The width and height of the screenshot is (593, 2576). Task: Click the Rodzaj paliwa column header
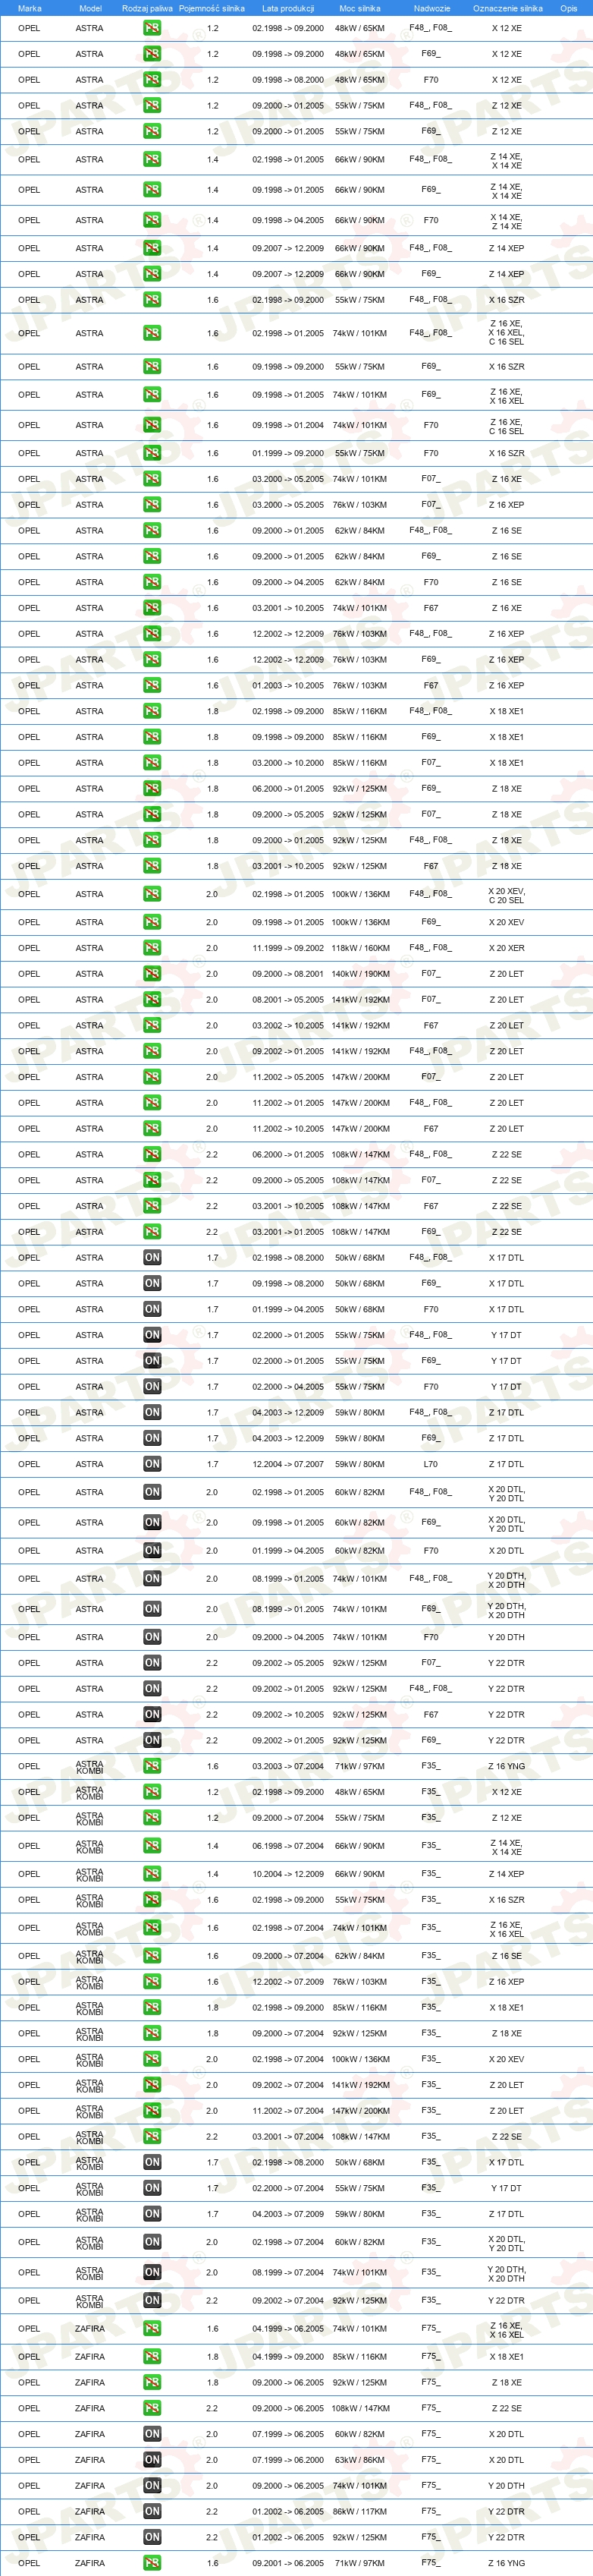click(x=147, y=8)
